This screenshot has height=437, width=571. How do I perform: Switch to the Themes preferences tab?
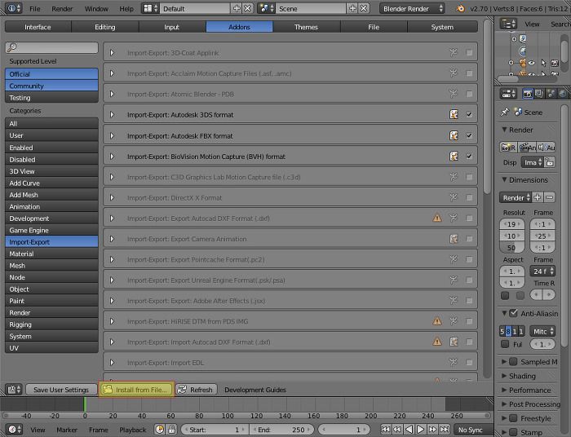306,27
